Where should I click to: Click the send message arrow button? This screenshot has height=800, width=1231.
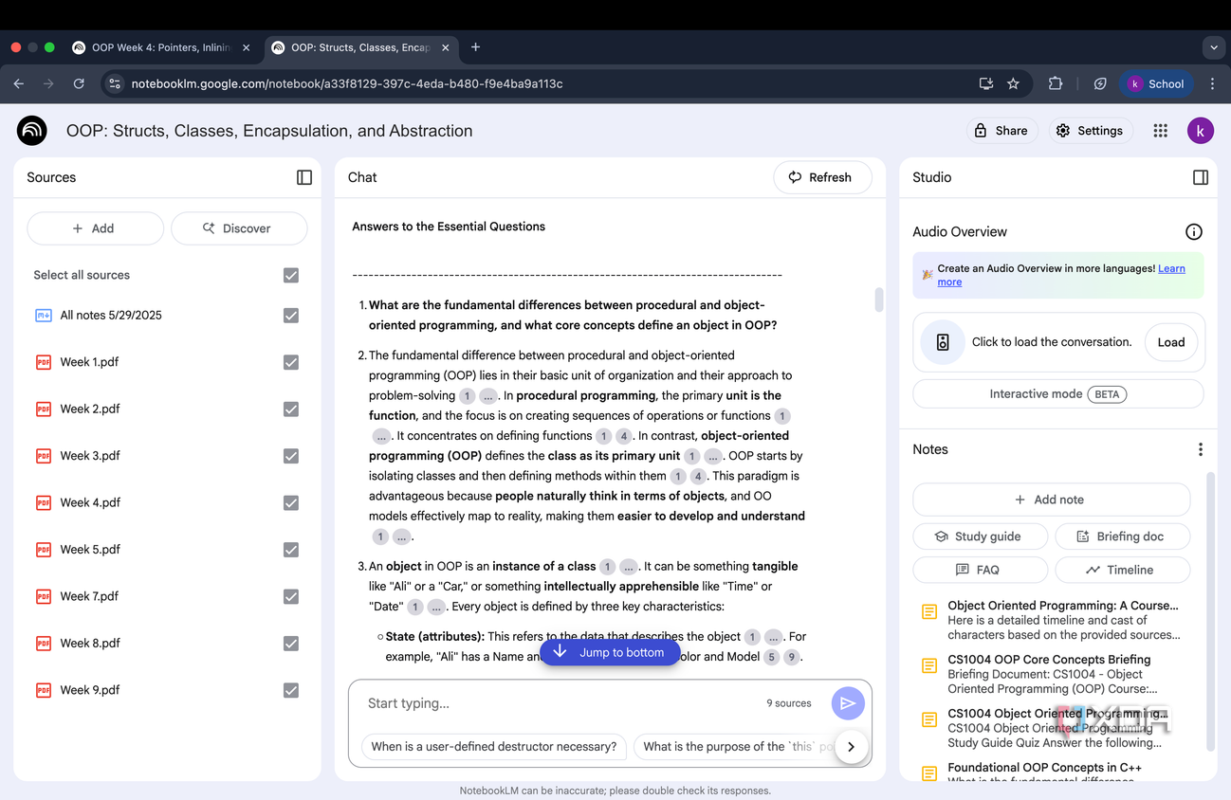[x=848, y=703]
